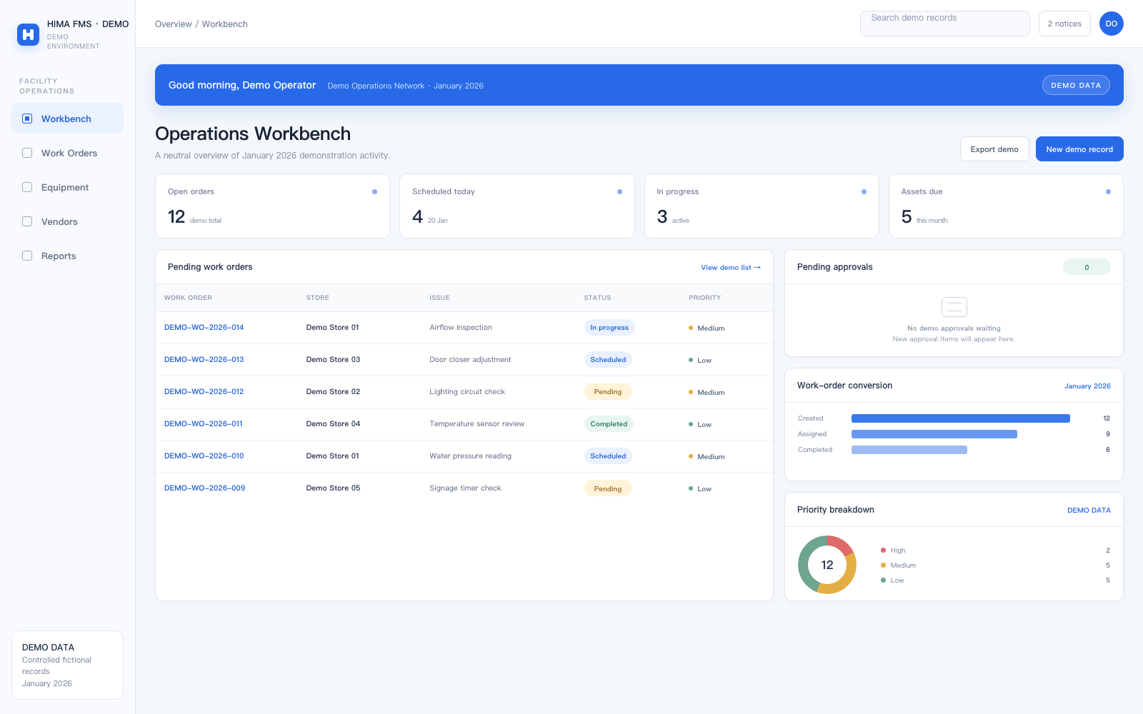Click the Scheduled today summary card
1143x714 pixels.
517,206
